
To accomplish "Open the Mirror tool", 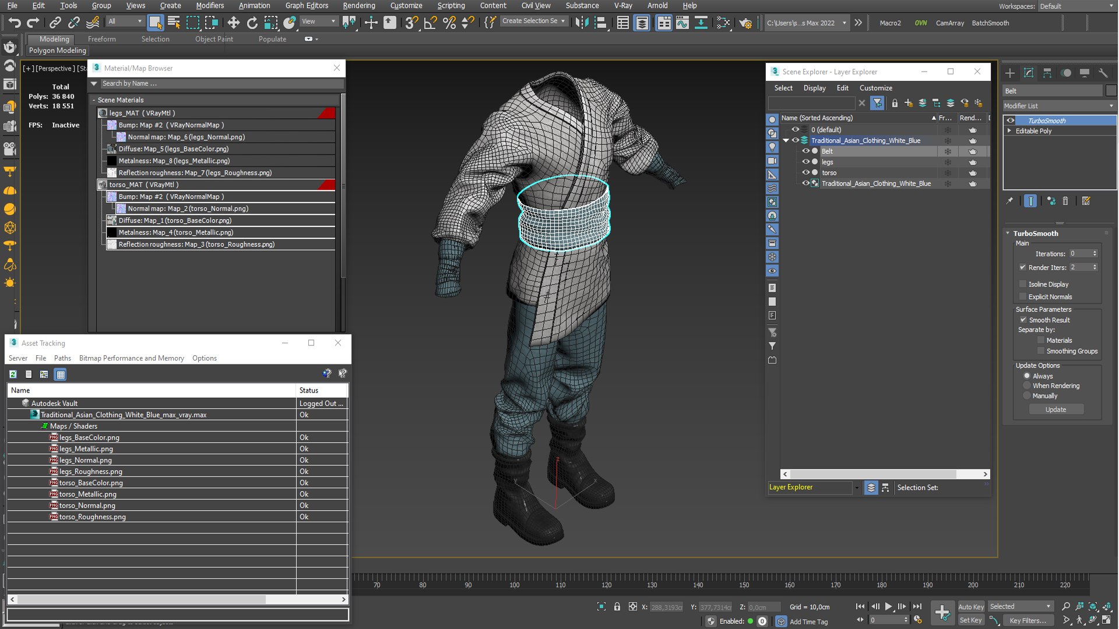I will coord(581,23).
